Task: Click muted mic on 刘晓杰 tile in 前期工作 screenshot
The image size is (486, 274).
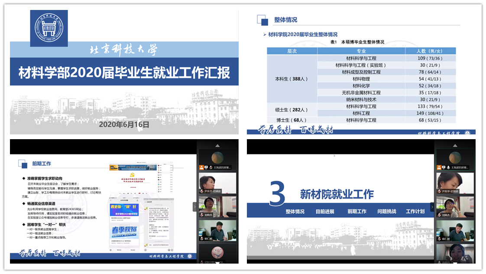Action: coord(202,215)
